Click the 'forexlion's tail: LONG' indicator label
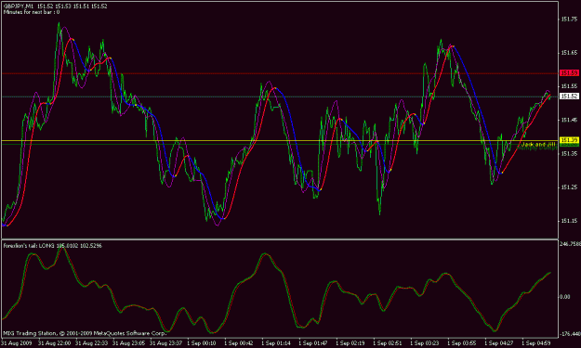The image size is (581, 348). pos(29,246)
